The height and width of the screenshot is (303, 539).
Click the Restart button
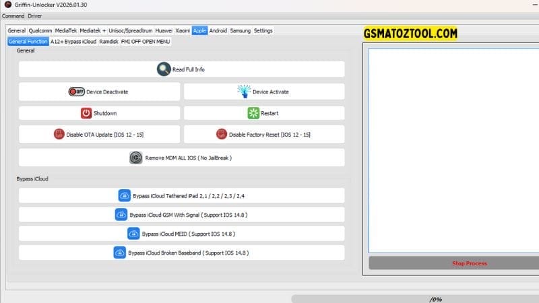point(264,113)
